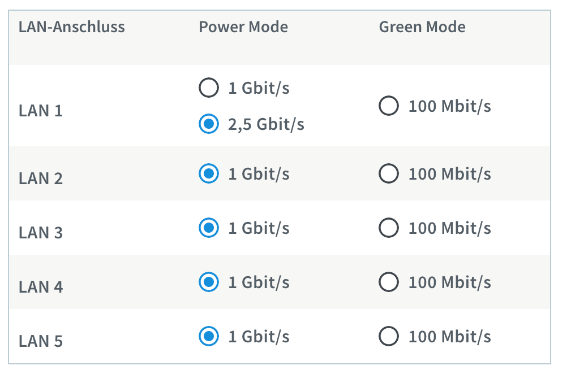Enable 100 Mbit/s radio button for LAN 5

tap(389, 337)
